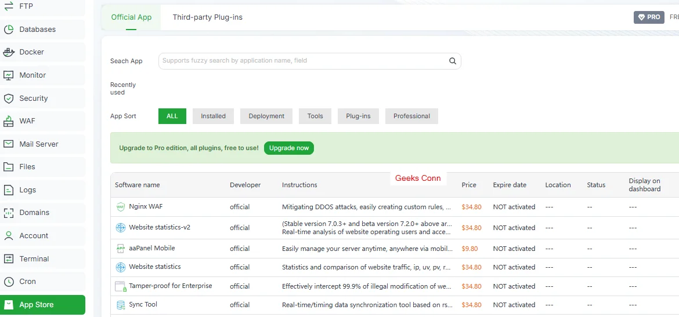Select the Plug-ins category filter

pyautogui.click(x=358, y=116)
